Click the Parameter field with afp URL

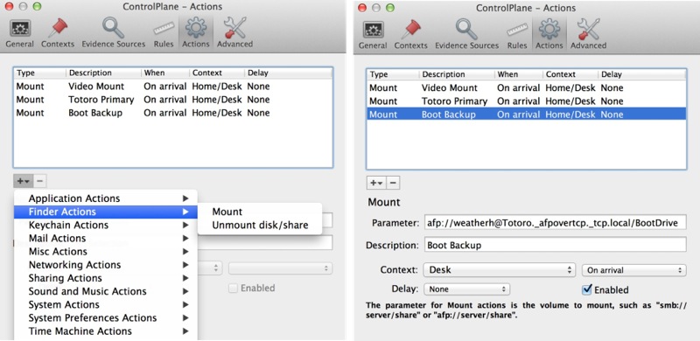coord(555,222)
